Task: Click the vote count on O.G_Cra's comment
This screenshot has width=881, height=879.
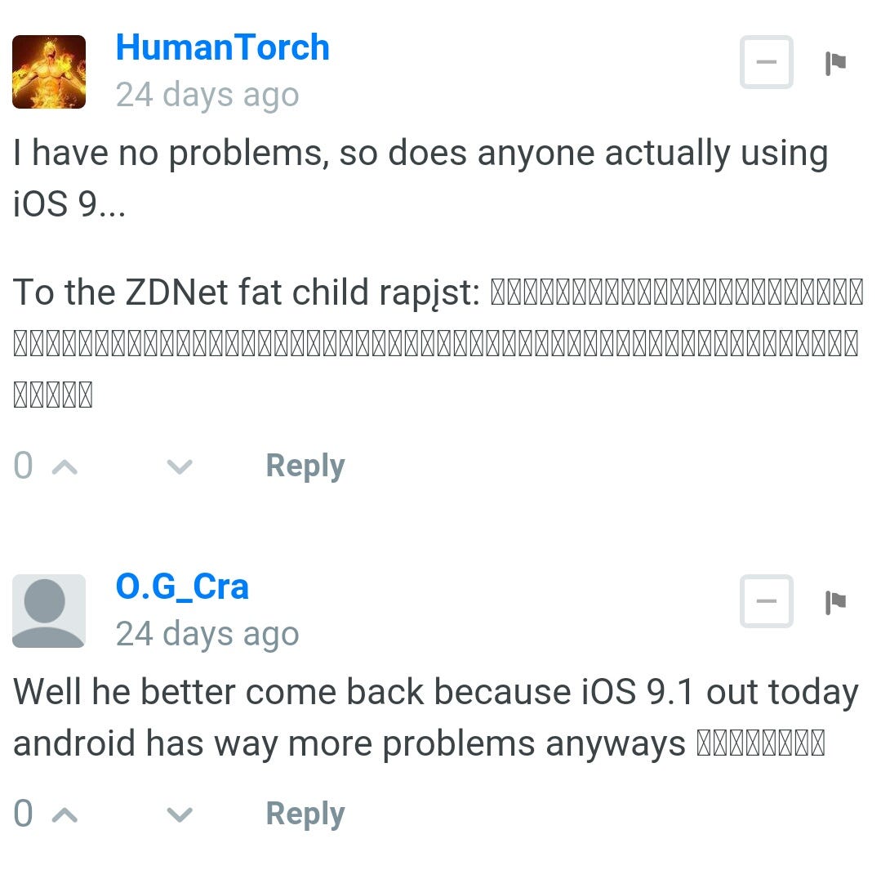Action: (23, 814)
